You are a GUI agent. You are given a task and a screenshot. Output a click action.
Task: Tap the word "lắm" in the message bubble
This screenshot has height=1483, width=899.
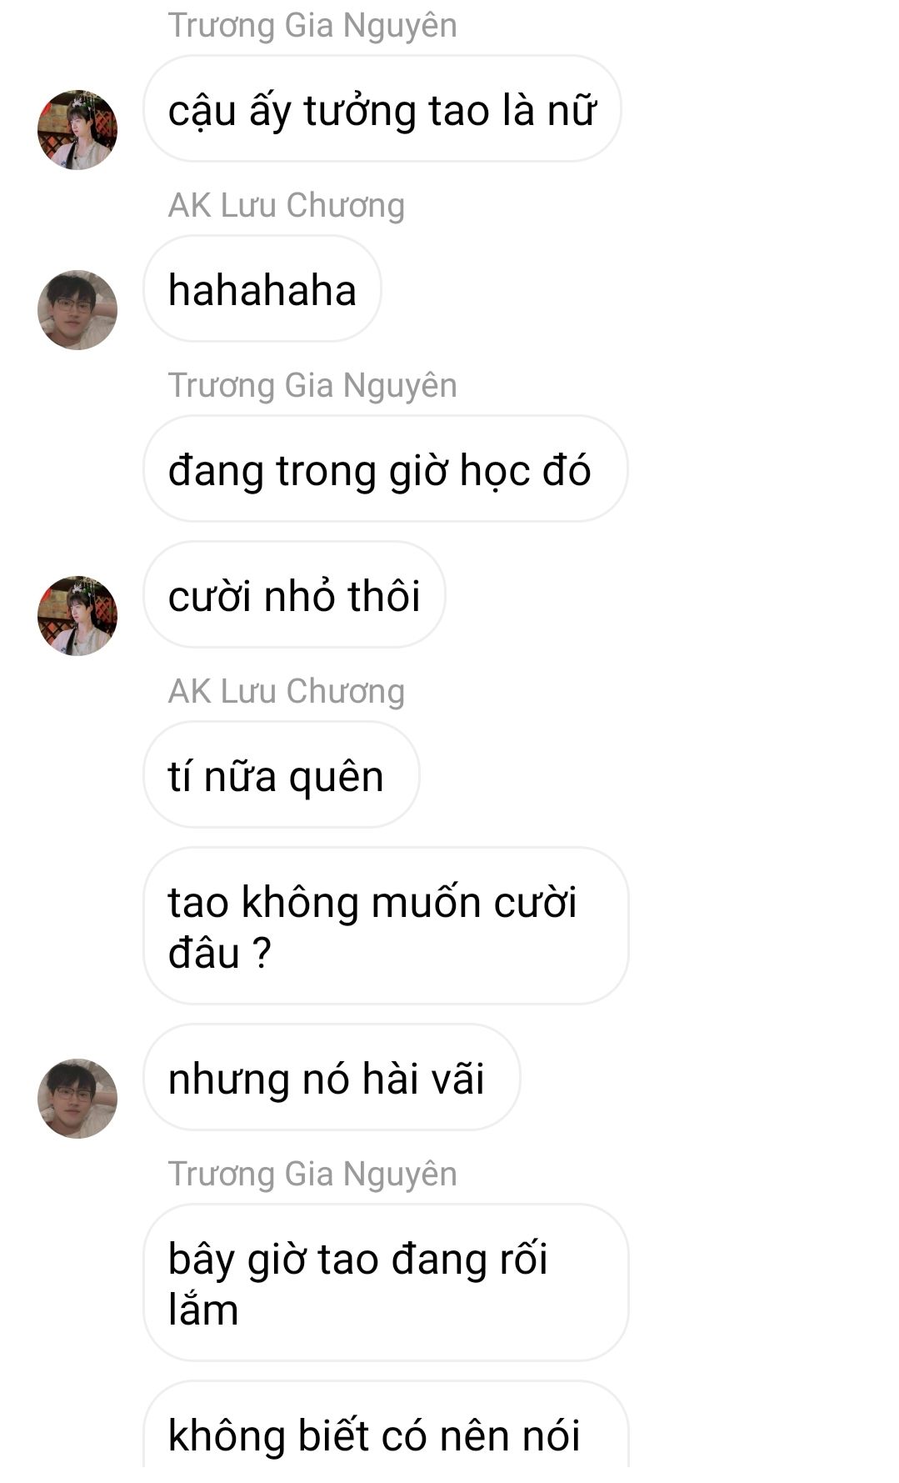click(203, 1310)
